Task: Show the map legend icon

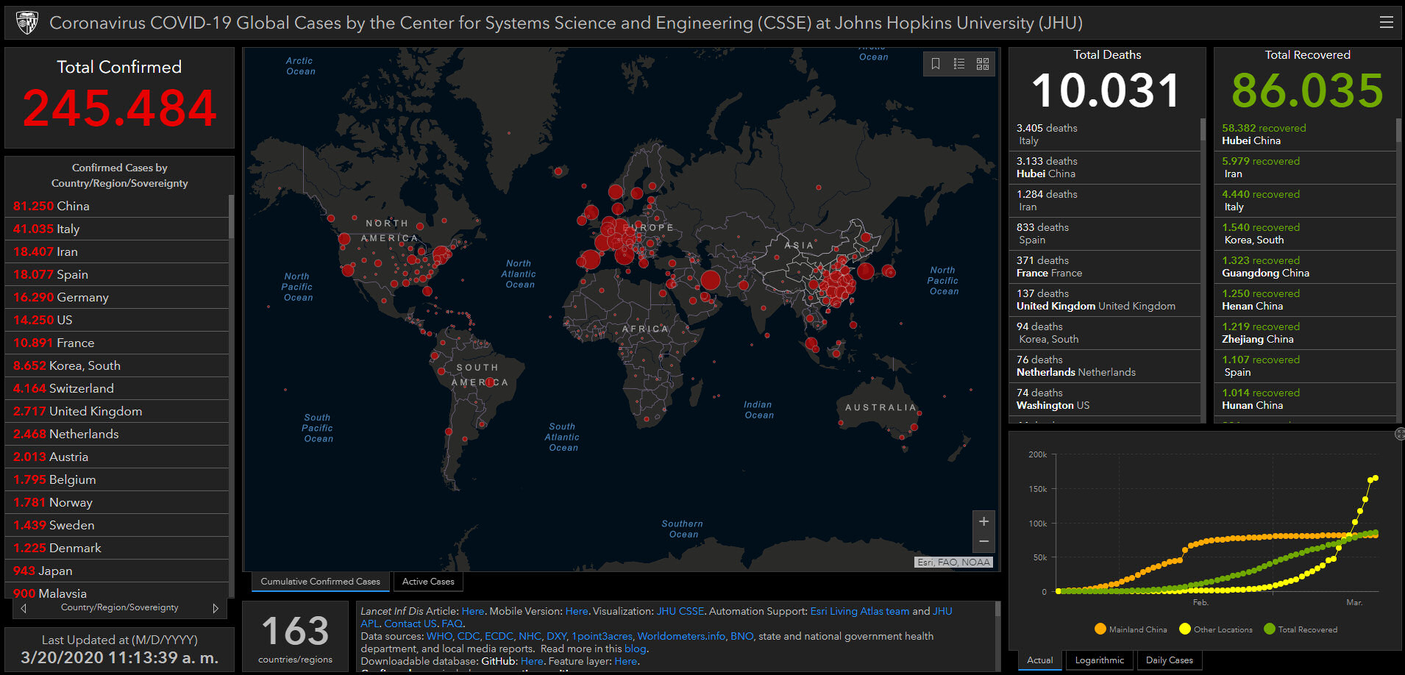Action: (959, 64)
